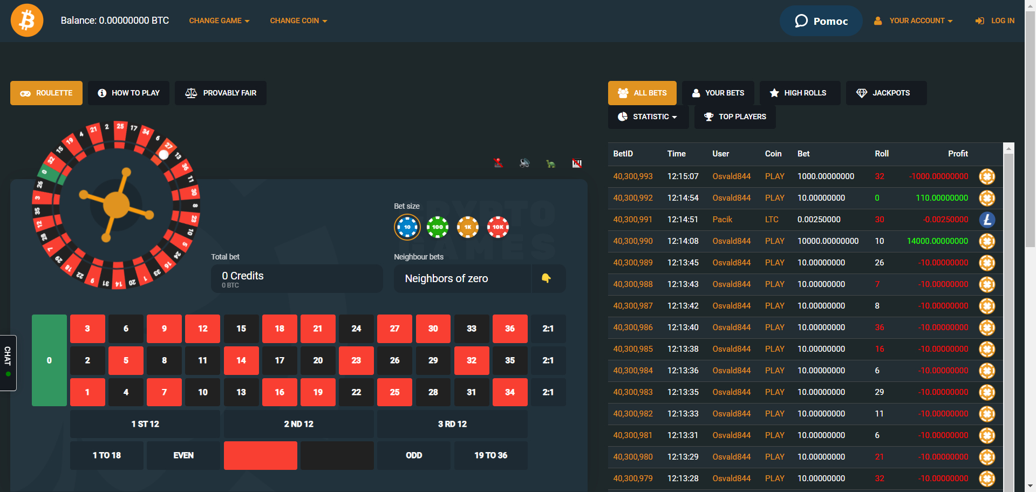Open the CHANGE GAME dropdown

pyautogui.click(x=219, y=20)
